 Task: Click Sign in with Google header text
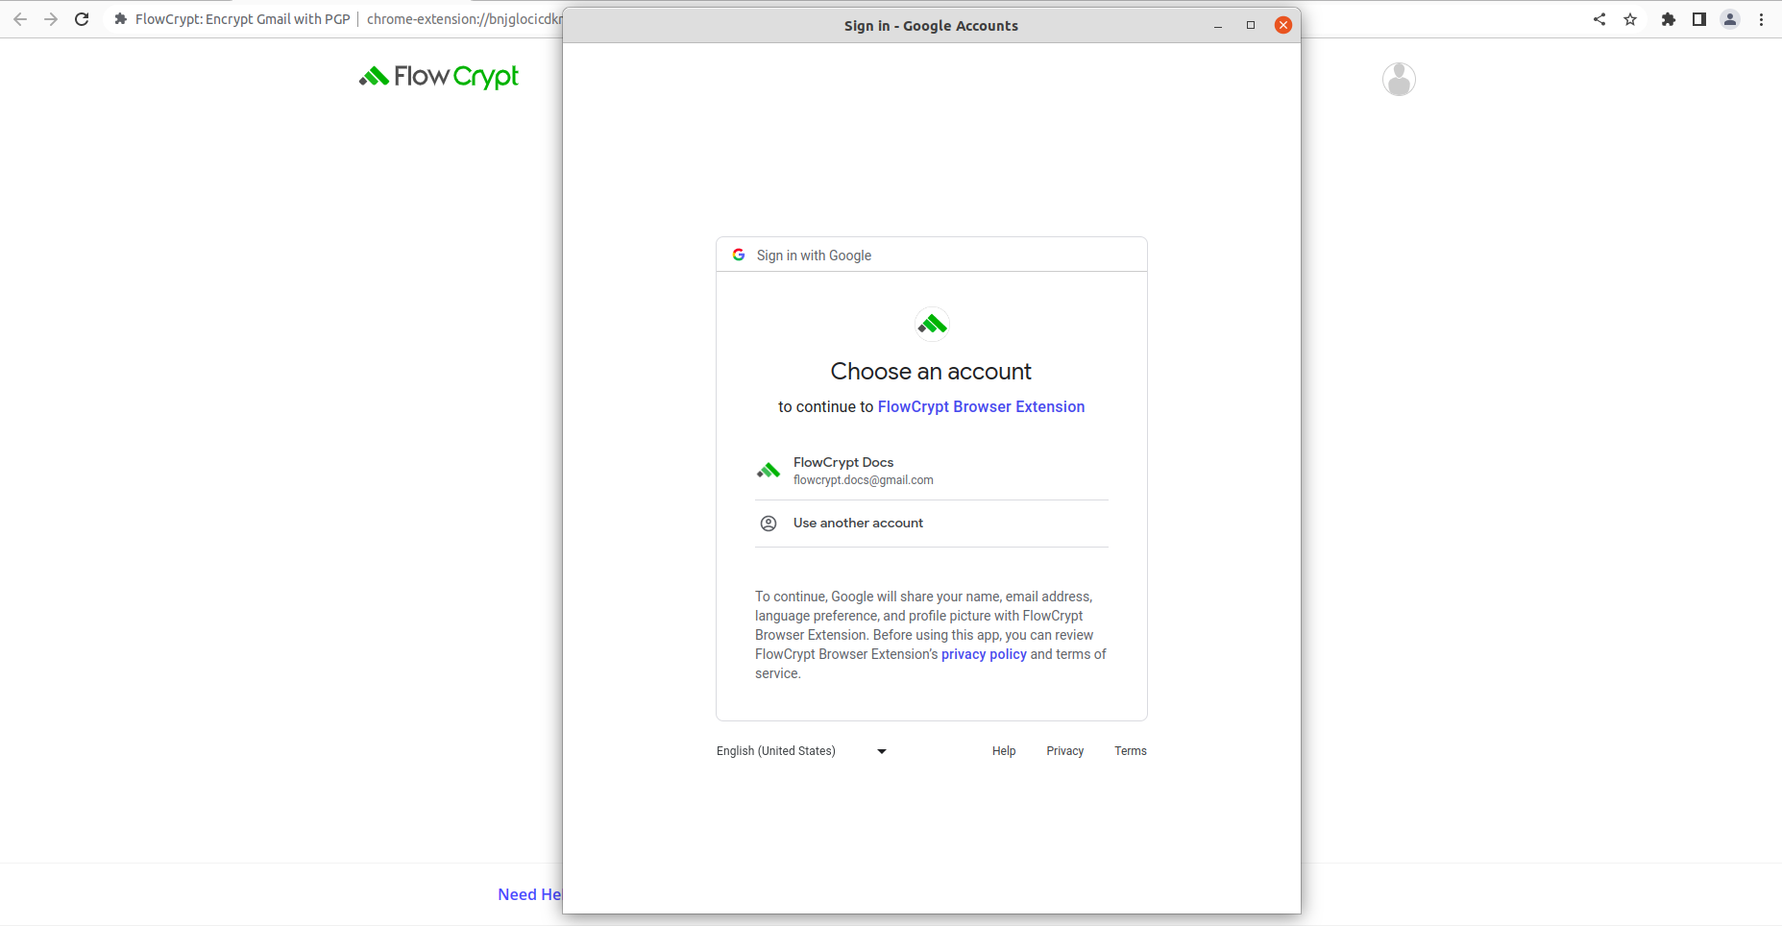pyautogui.click(x=814, y=256)
